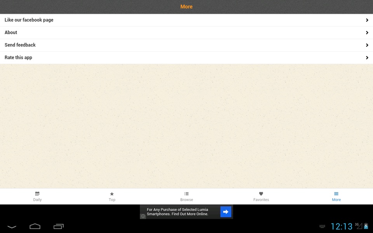Open the Browse list icon
The width and height of the screenshot is (373, 233).
186,194
